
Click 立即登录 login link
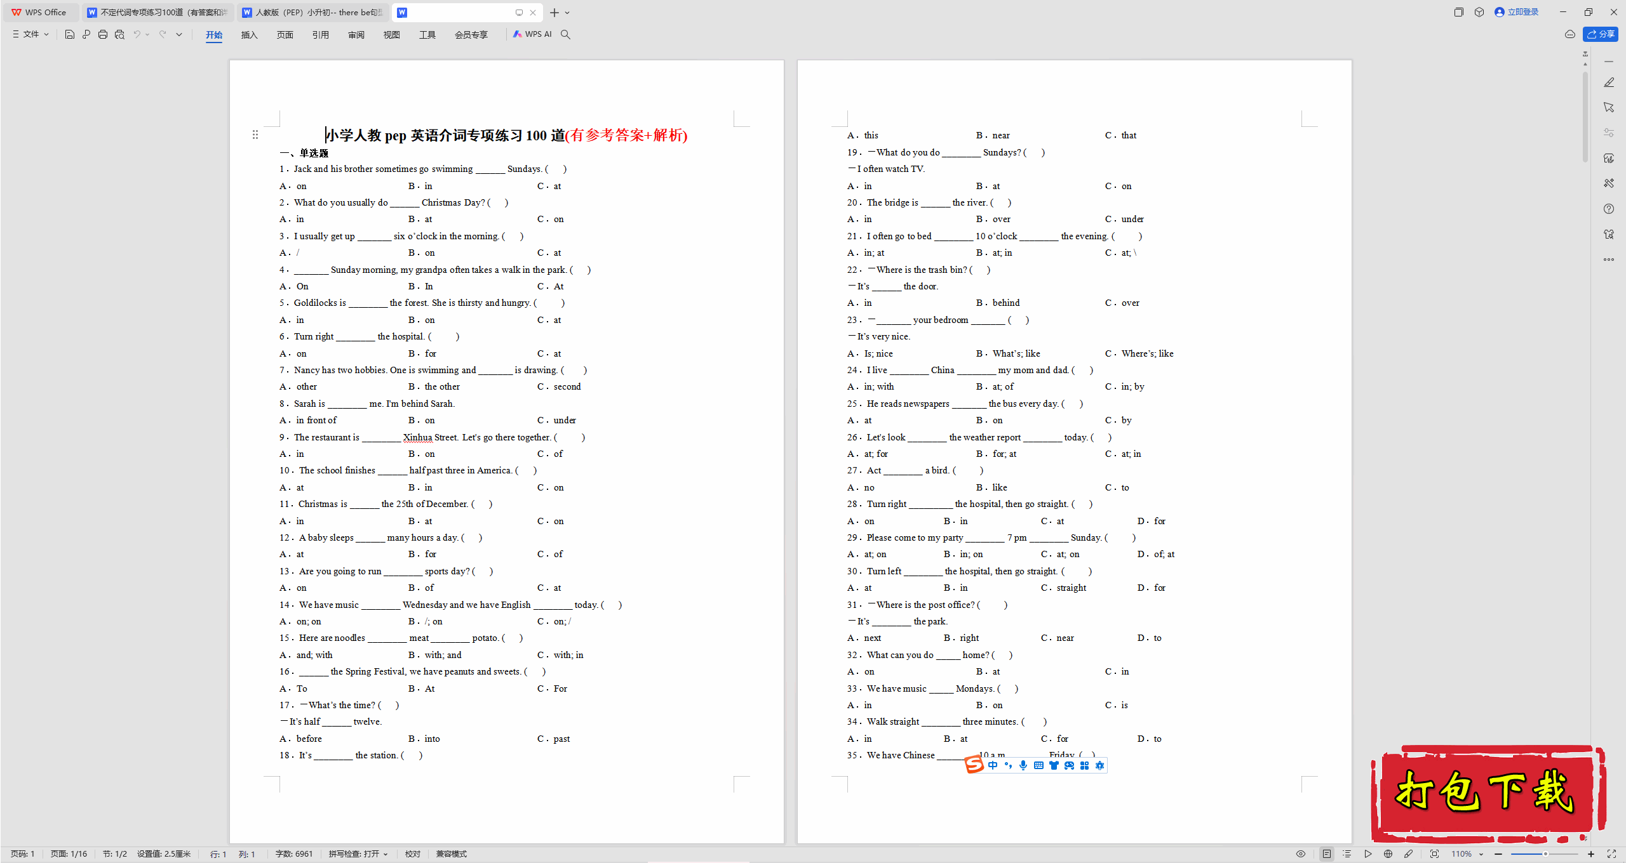click(1517, 12)
